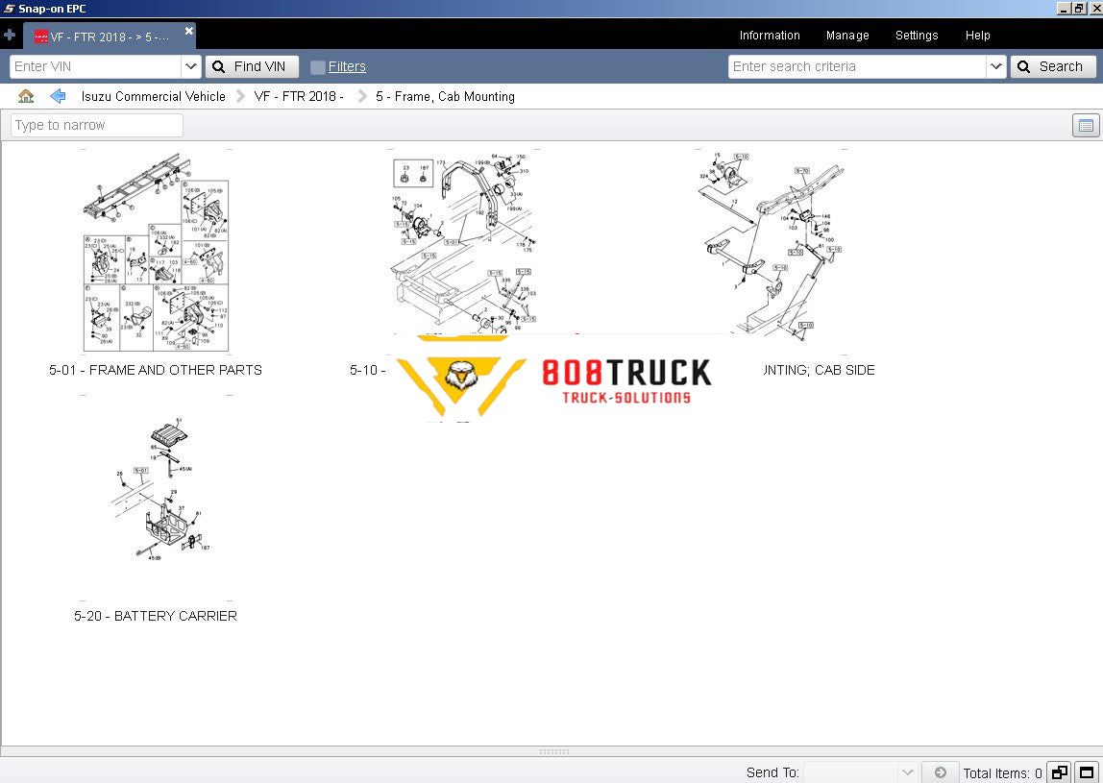Viewport: 1103px width, 783px height.
Task: Open a new tab with the plus icon
Action: pyautogui.click(x=10, y=35)
